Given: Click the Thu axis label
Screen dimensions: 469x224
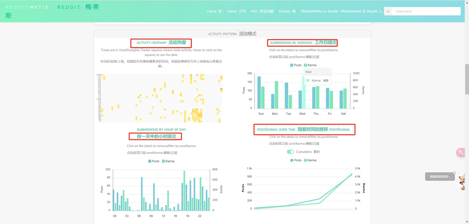Looking at the screenshot, I should pyautogui.click(x=316, y=114).
